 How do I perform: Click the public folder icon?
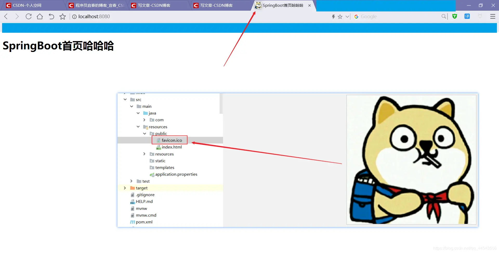[x=152, y=134]
